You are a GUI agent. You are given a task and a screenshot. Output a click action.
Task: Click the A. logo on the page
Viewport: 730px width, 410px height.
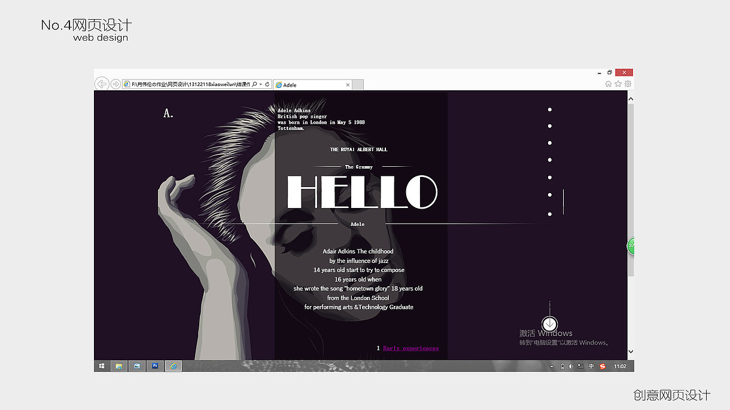coord(168,113)
